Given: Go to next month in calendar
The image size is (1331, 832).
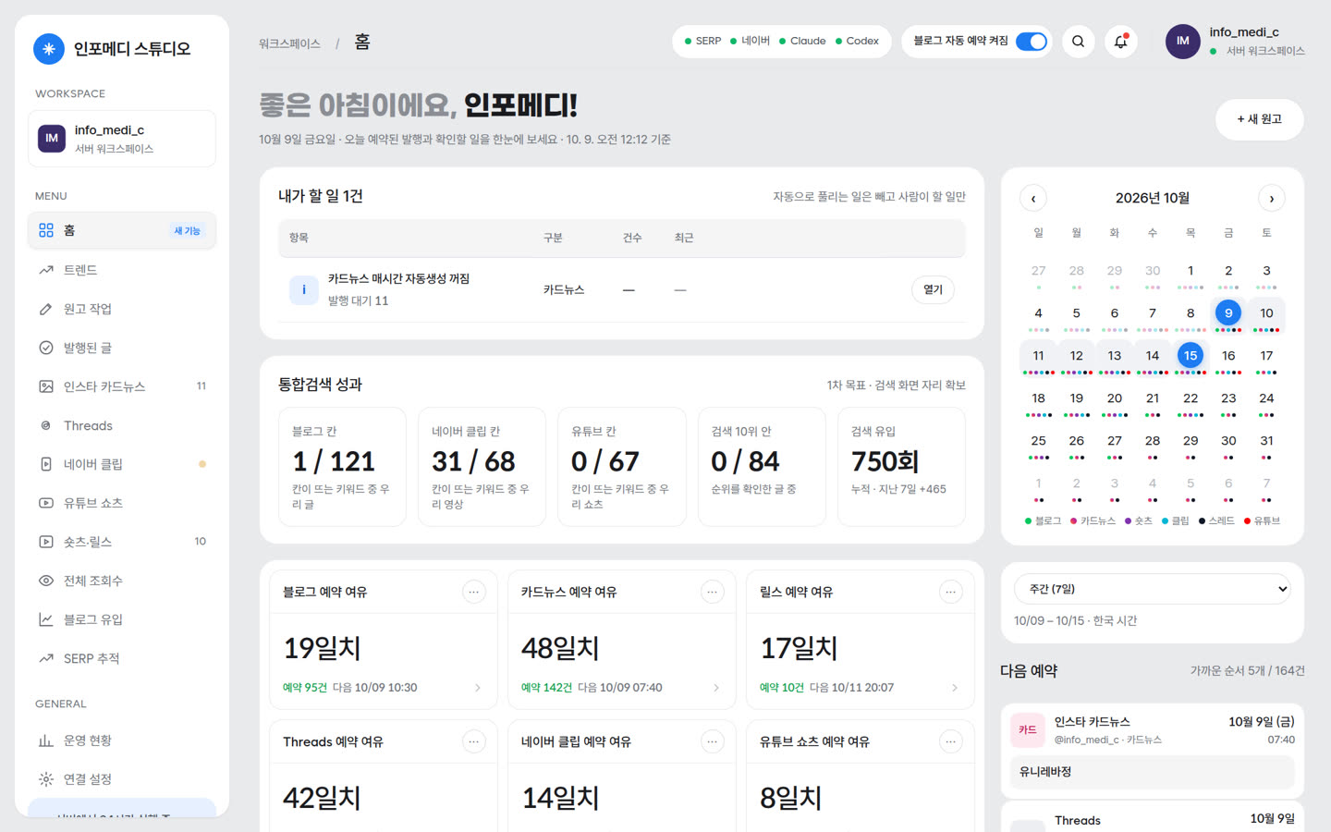Looking at the screenshot, I should click(1272, 199).
